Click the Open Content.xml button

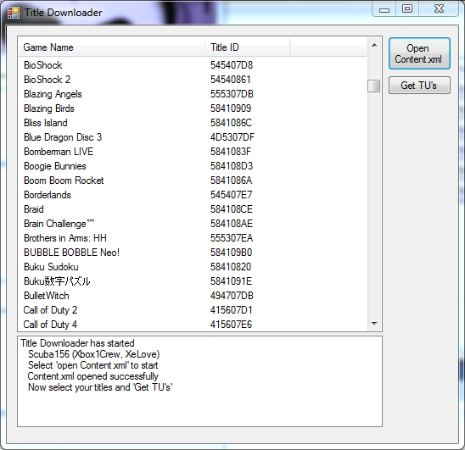click(419, 53)
